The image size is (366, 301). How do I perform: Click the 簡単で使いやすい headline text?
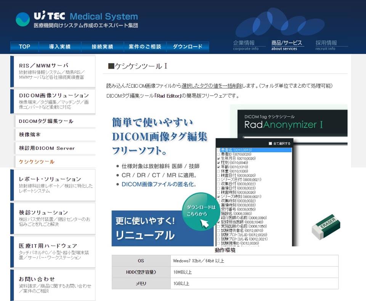152,122
